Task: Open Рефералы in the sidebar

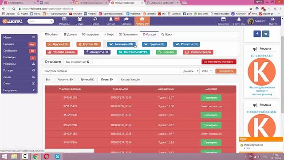Action: coord(19,64)
